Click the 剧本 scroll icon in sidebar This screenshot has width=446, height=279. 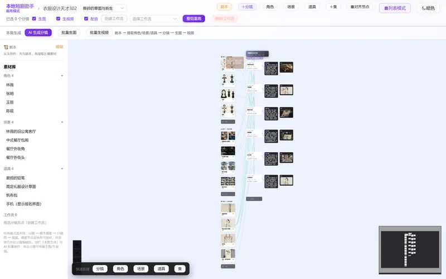(6, 47)
